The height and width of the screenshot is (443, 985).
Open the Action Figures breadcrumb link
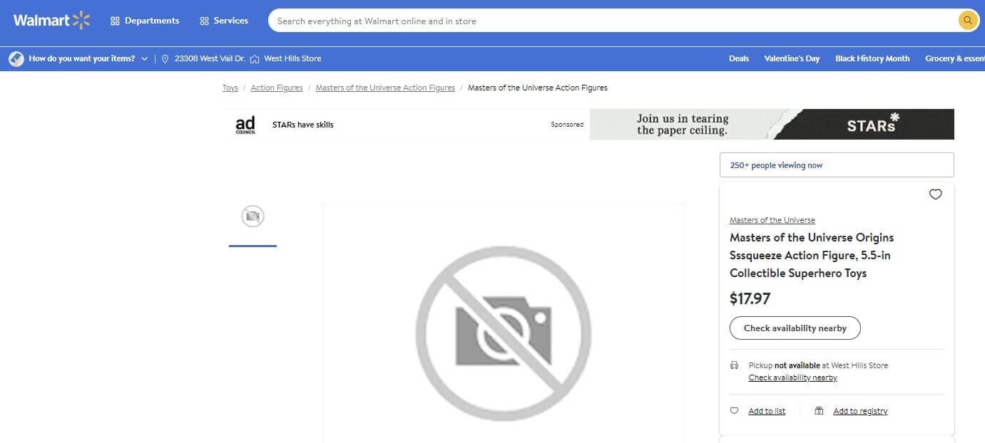click(276, 88)
